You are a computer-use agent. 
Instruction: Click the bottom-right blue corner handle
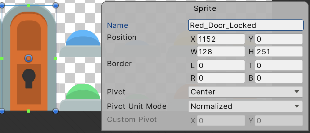pyautogui.click(x=56, y=111)
